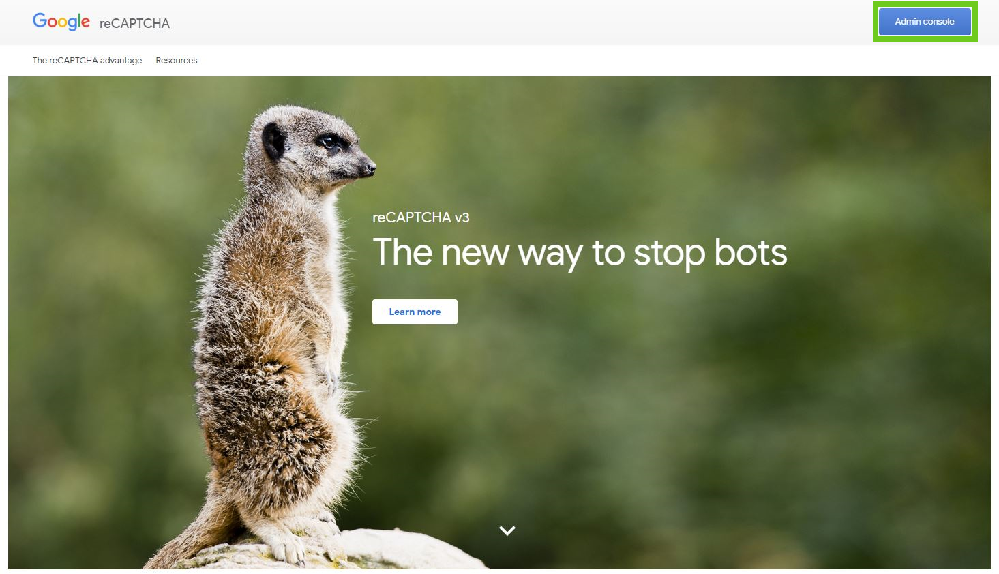Open the Resources menu item
Screen dimensions: 999x574
(177, 60)
